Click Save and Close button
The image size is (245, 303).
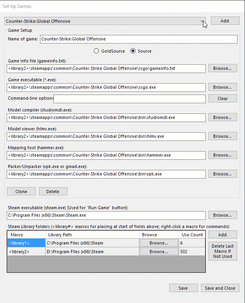tap(220, 288)
